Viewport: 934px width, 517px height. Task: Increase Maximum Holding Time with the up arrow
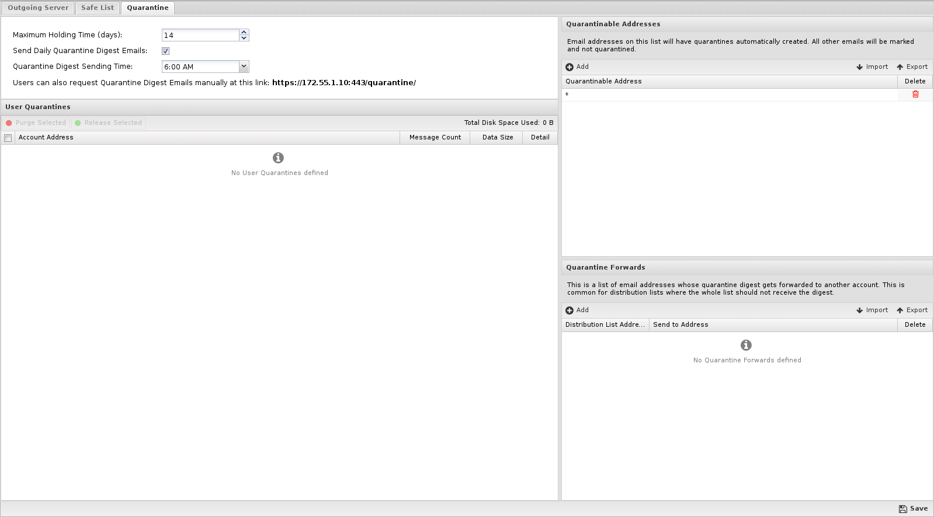[244, 32]
